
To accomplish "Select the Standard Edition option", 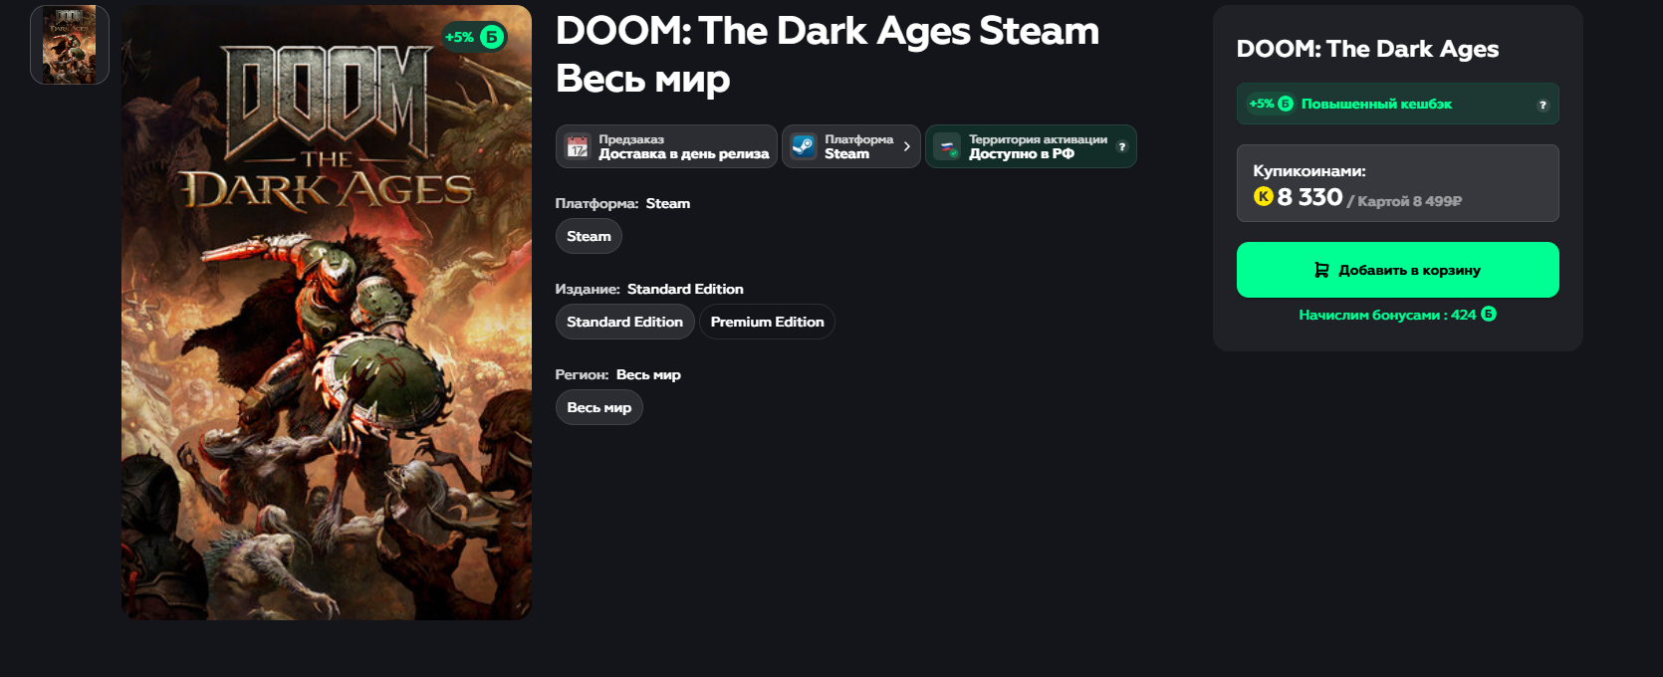I will click(624, 322).
